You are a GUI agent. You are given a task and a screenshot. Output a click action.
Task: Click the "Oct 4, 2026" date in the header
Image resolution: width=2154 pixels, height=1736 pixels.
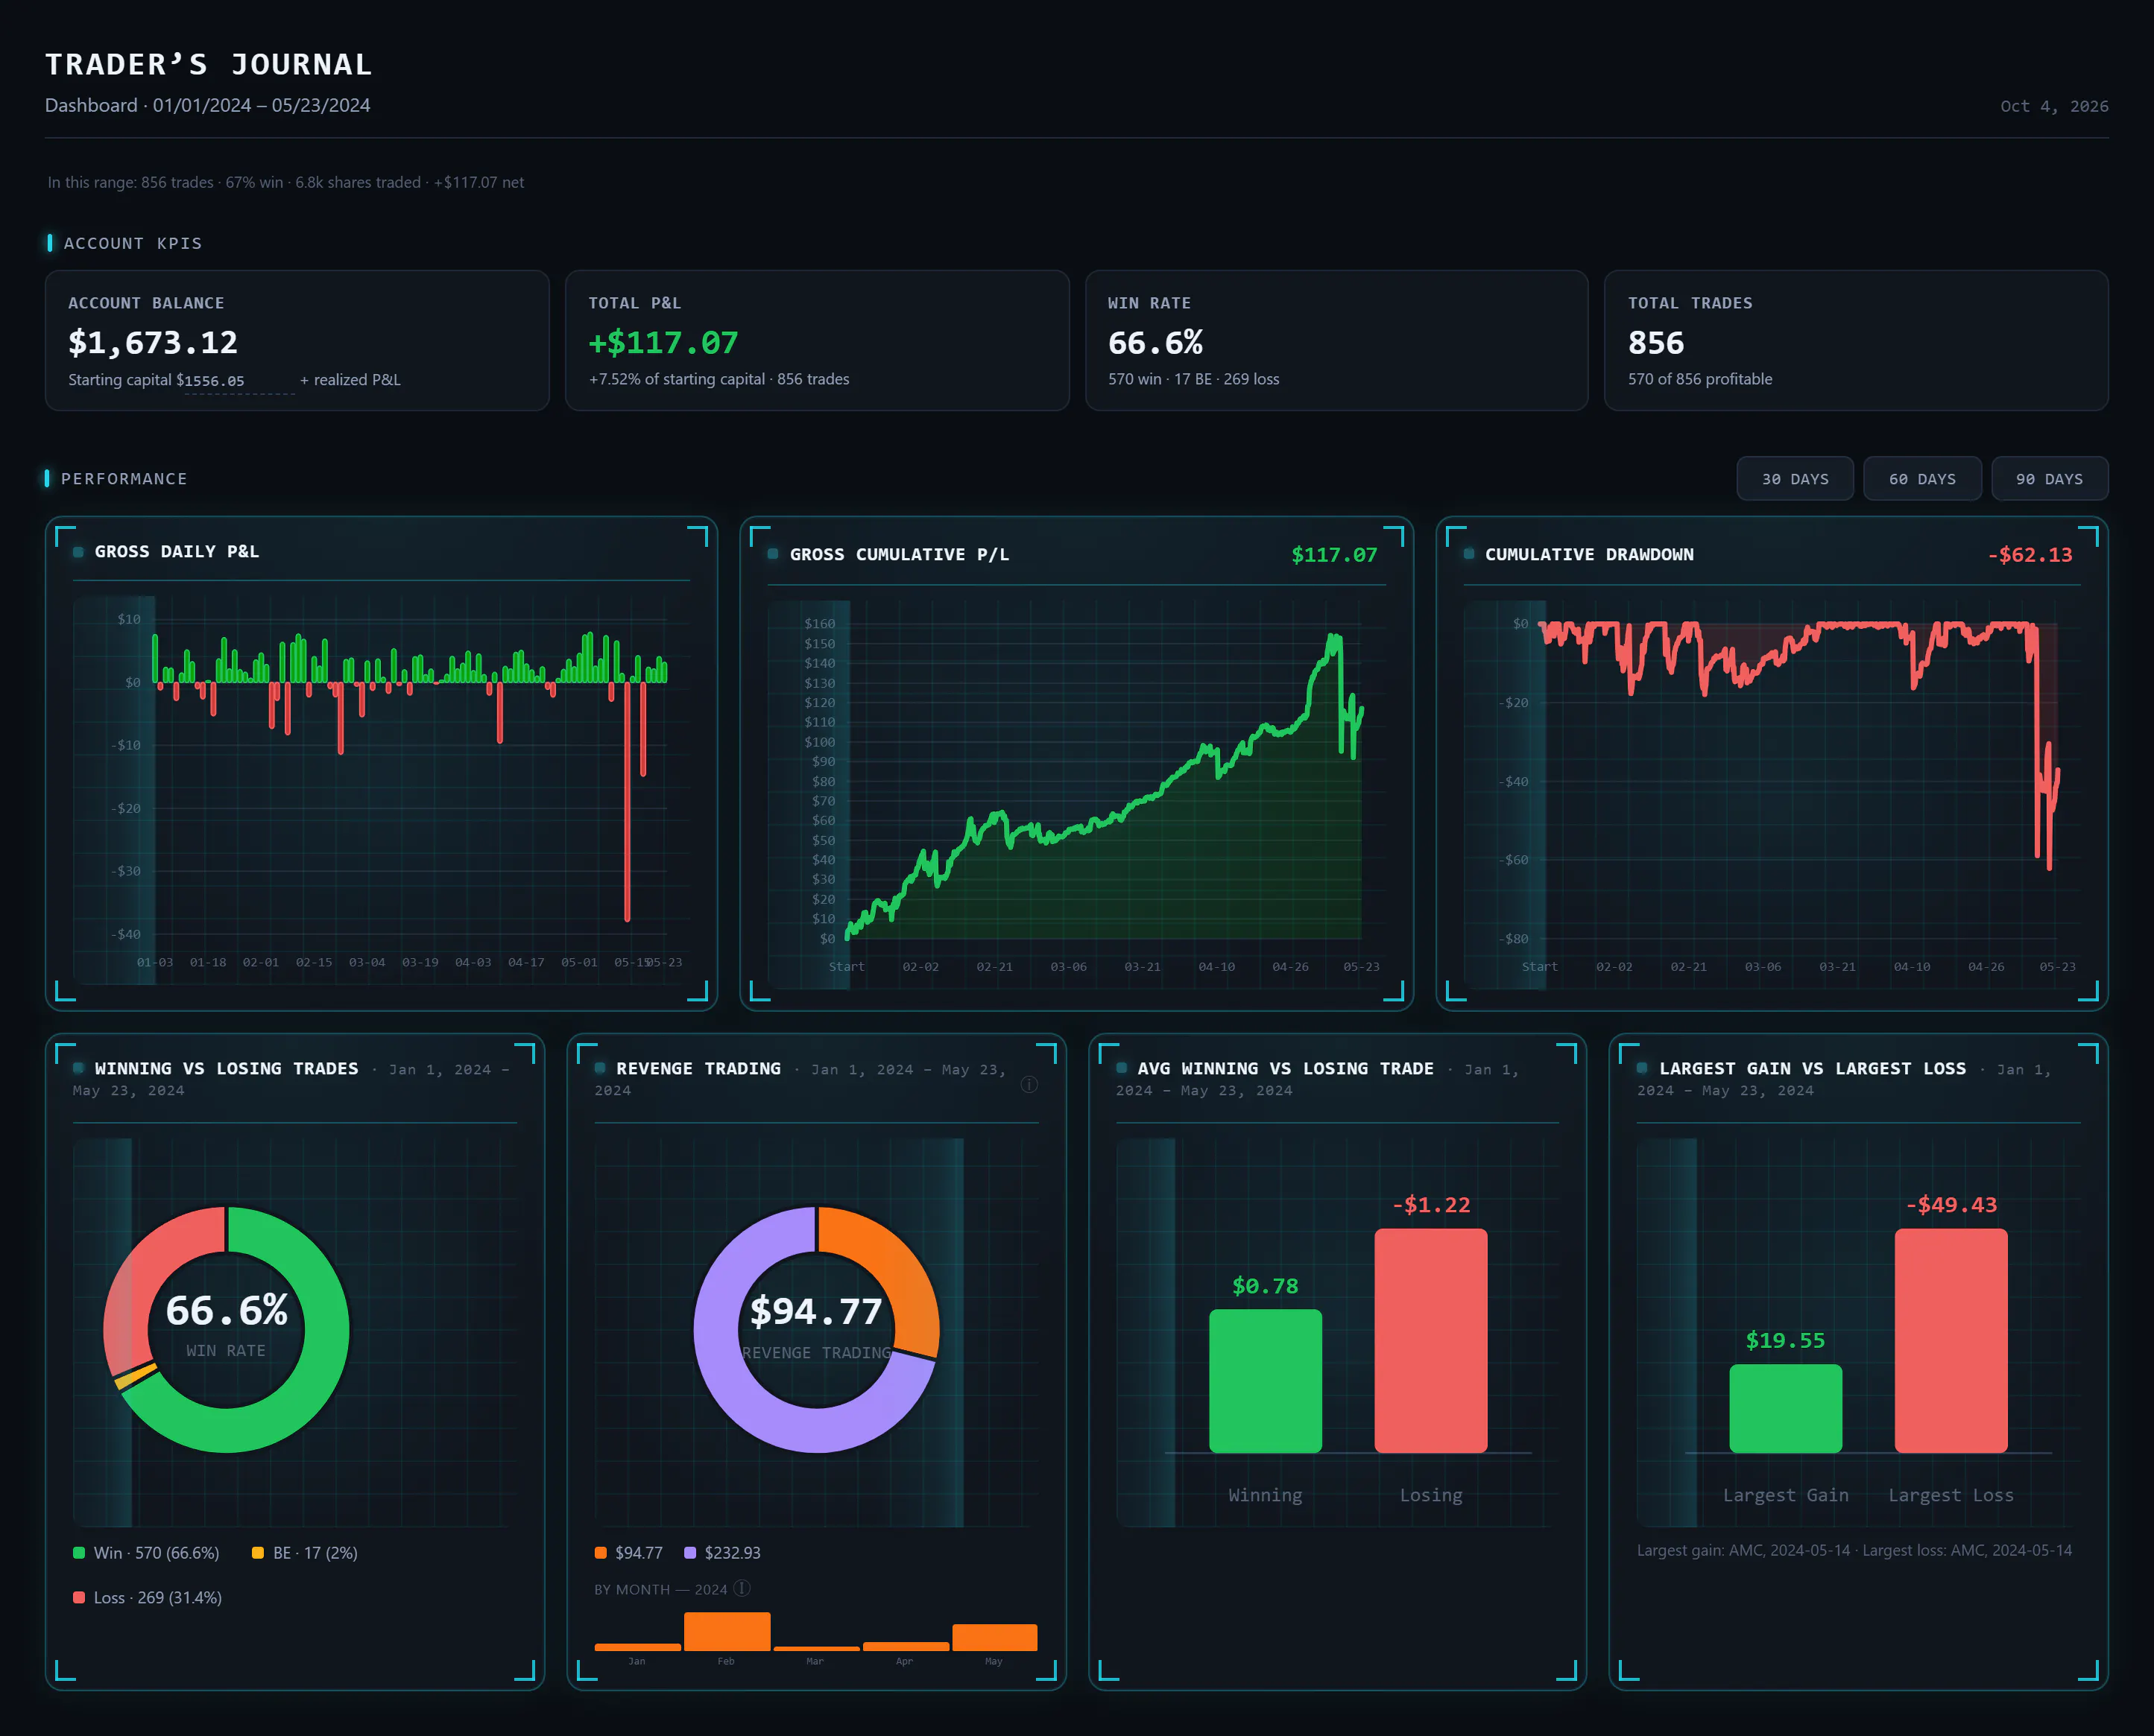point(2054,106)
